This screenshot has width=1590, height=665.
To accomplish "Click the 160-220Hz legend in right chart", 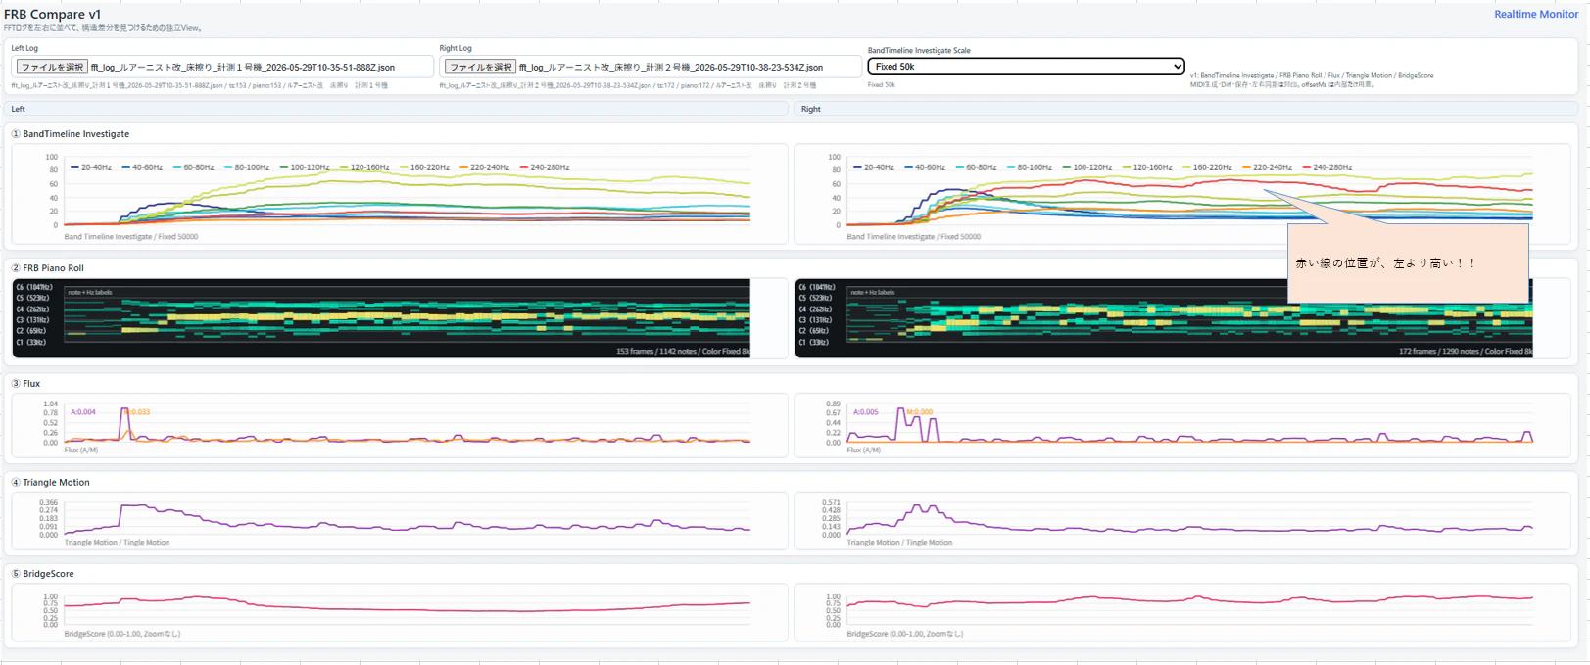I will 1207,167.
